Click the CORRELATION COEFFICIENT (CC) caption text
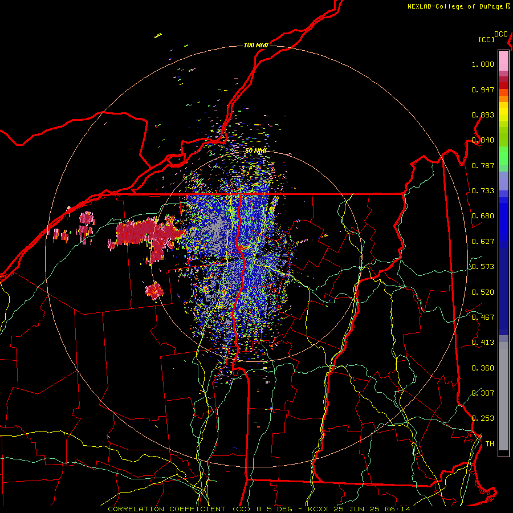Viewport: 513px width, 513px height. 180,509
